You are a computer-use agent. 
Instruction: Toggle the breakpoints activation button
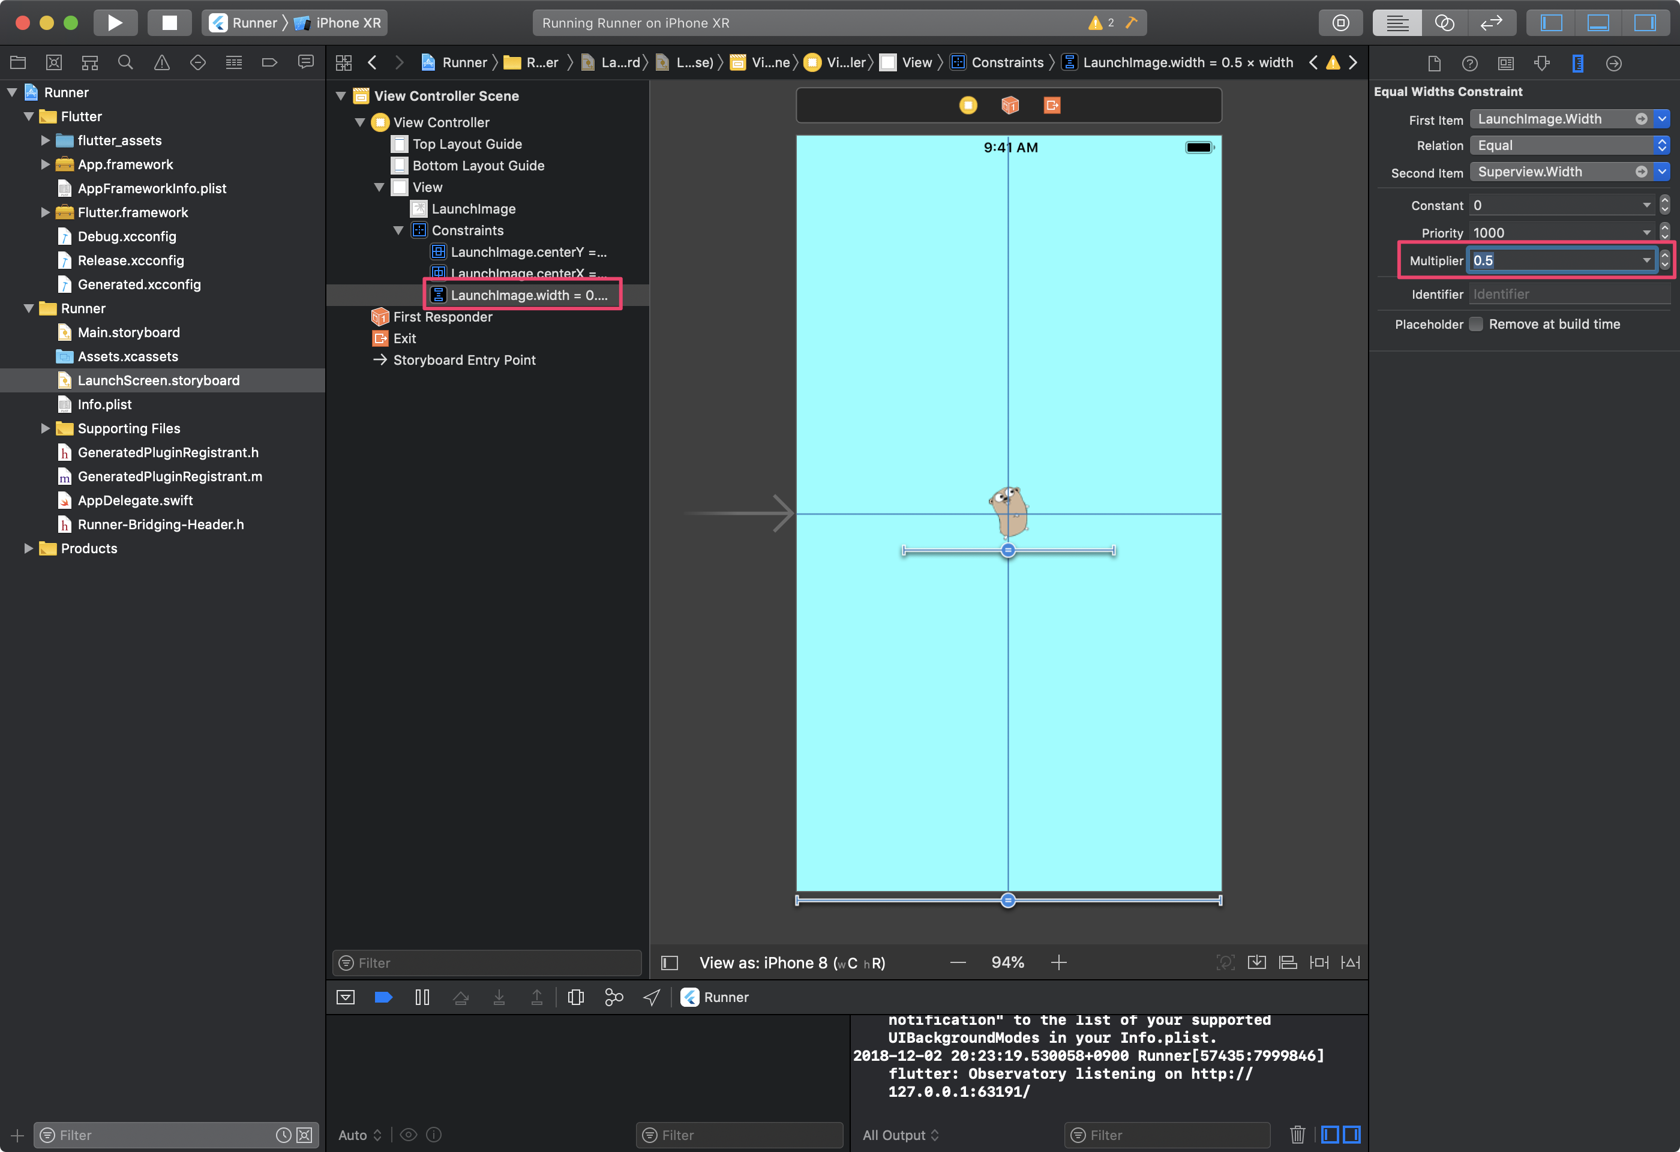[383, 997]
